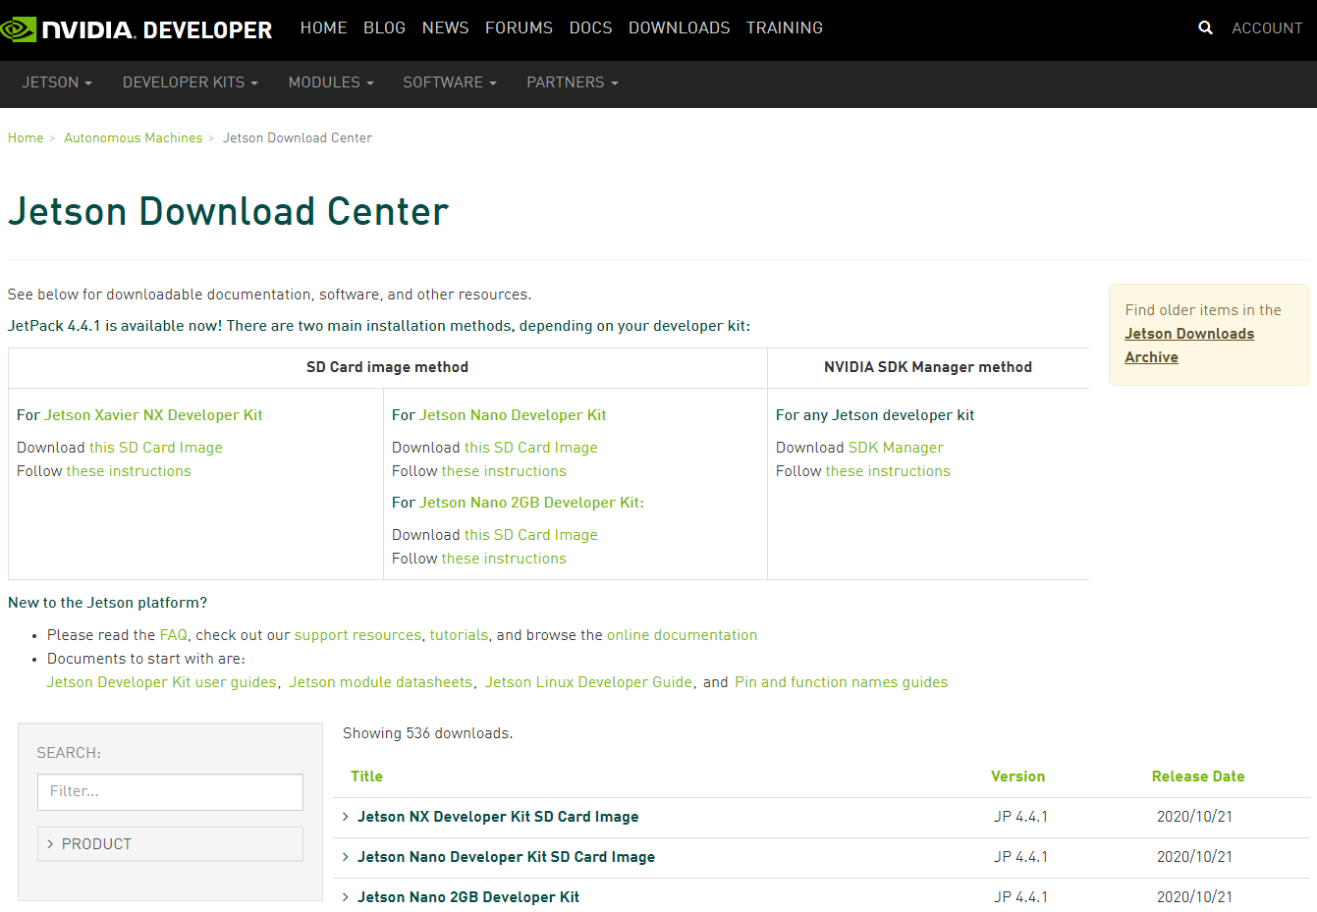Image resolution: width=1317 pixels, height=912 pixels.
Task: Open Pin and function names guides
Action: coord(841,682)
